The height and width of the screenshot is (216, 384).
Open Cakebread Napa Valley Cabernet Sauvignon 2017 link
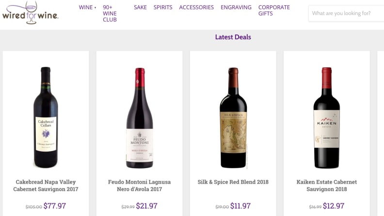click(x=46, y=185)
